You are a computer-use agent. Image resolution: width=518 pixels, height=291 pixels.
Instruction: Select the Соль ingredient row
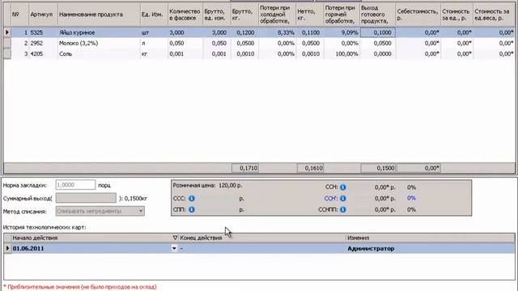259,54
